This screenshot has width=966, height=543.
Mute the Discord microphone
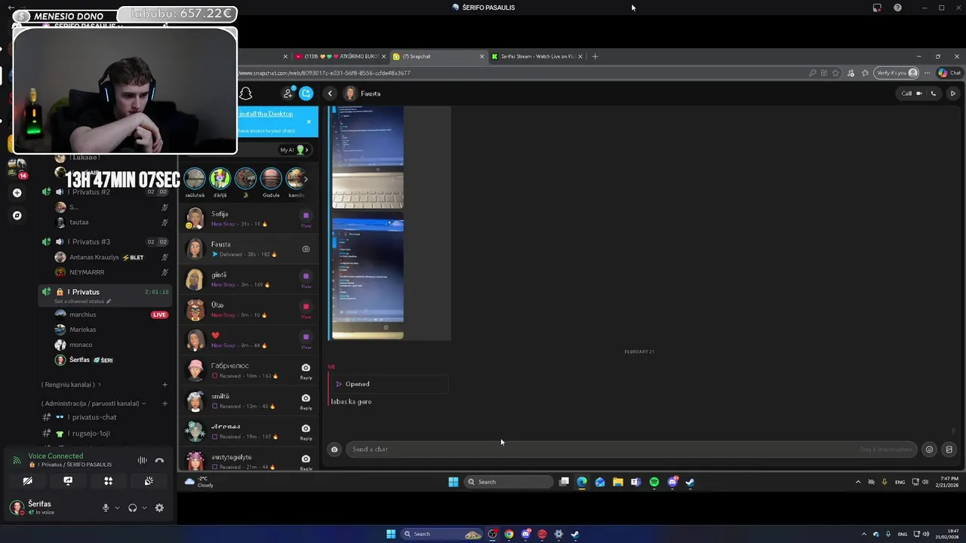pyautogui.click(x=106, y=508)
